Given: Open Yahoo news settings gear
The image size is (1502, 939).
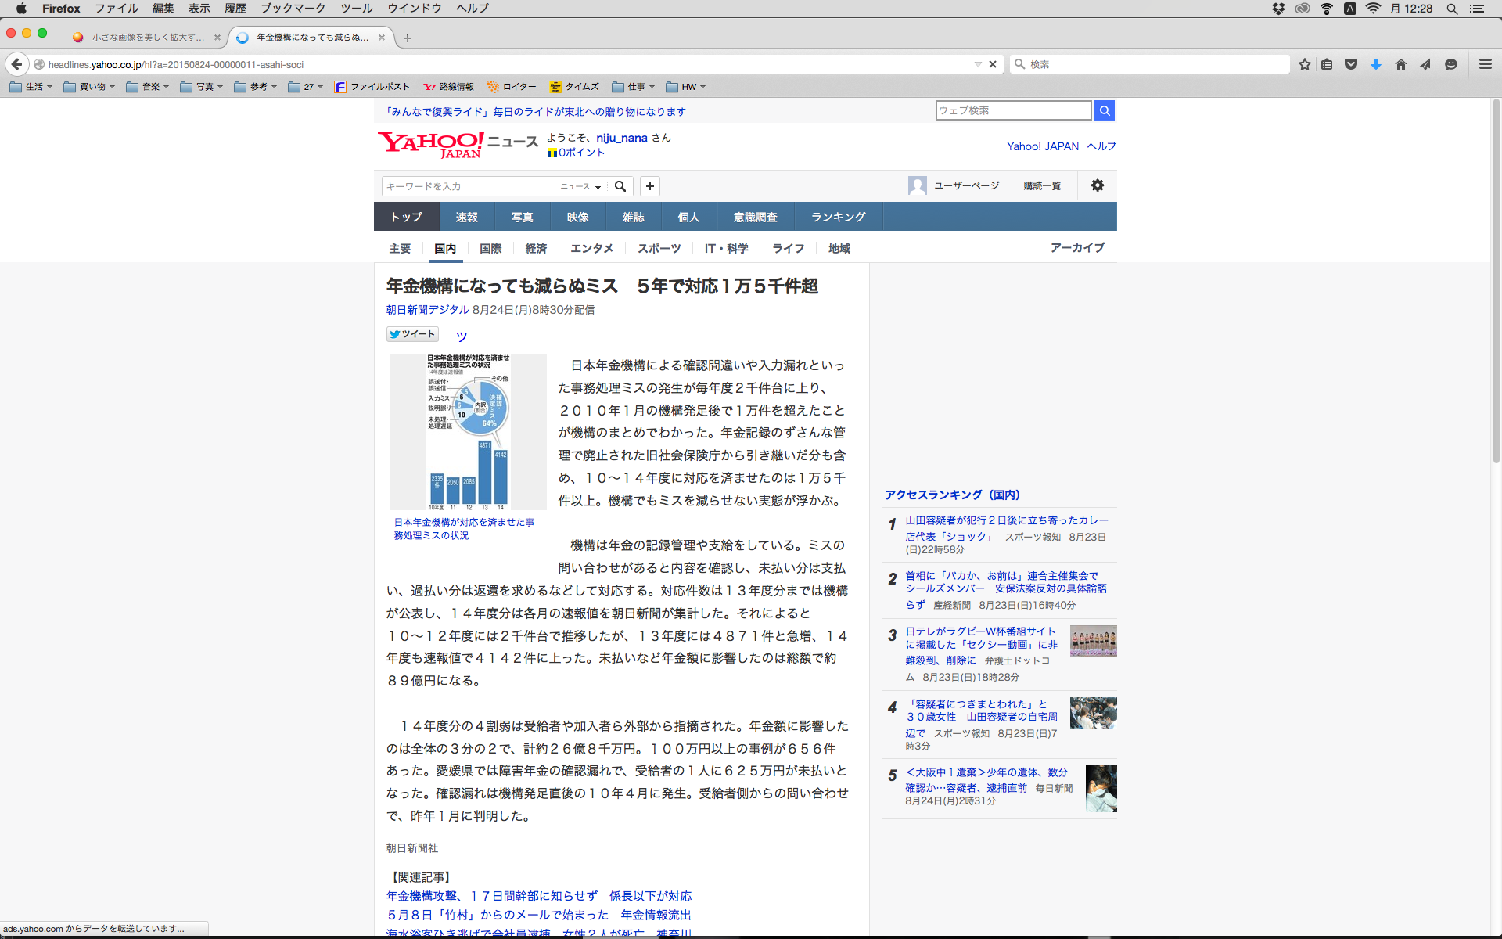Looking at the screenshot, I should (x=1097, y=185).
